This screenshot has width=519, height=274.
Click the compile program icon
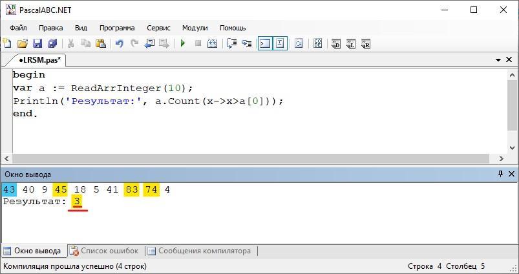(x=212, y=43)
